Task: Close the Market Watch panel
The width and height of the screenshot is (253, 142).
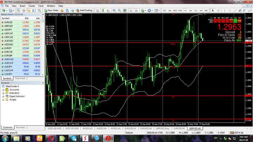Action: (43, 14)
